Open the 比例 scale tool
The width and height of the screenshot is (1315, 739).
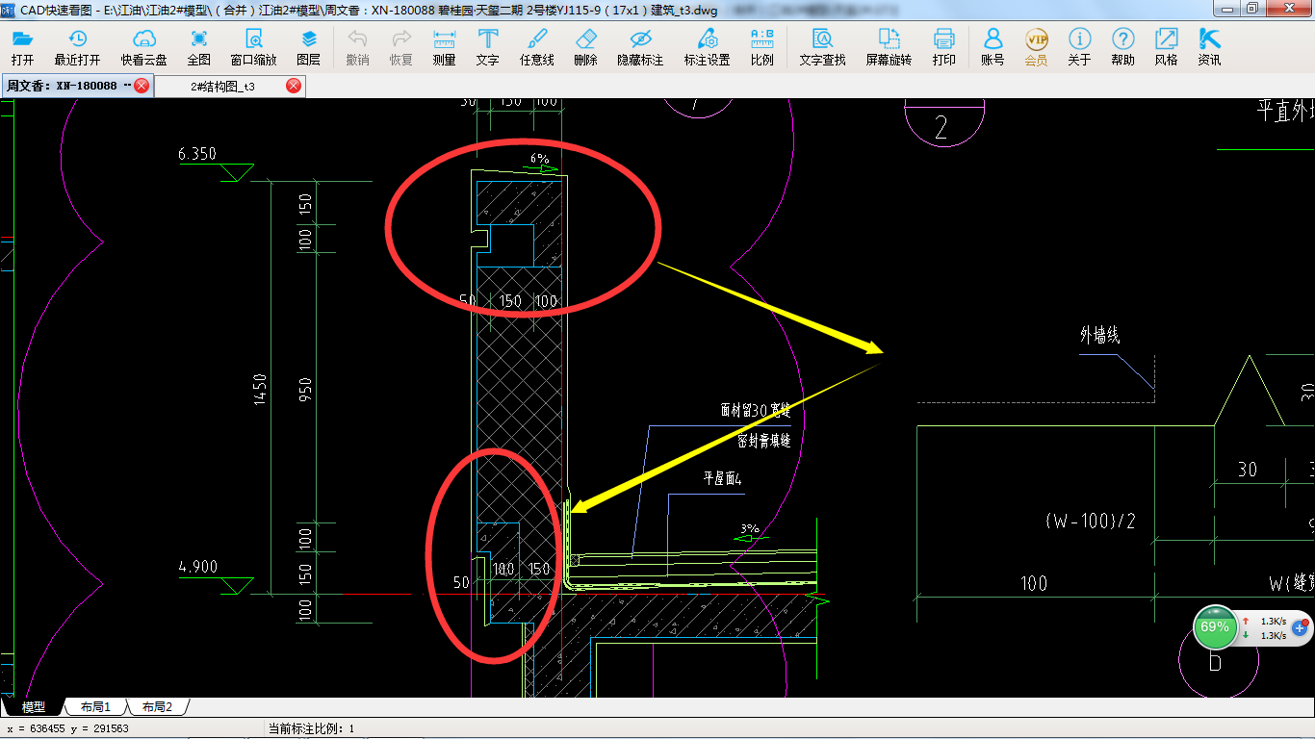point(762,47)
